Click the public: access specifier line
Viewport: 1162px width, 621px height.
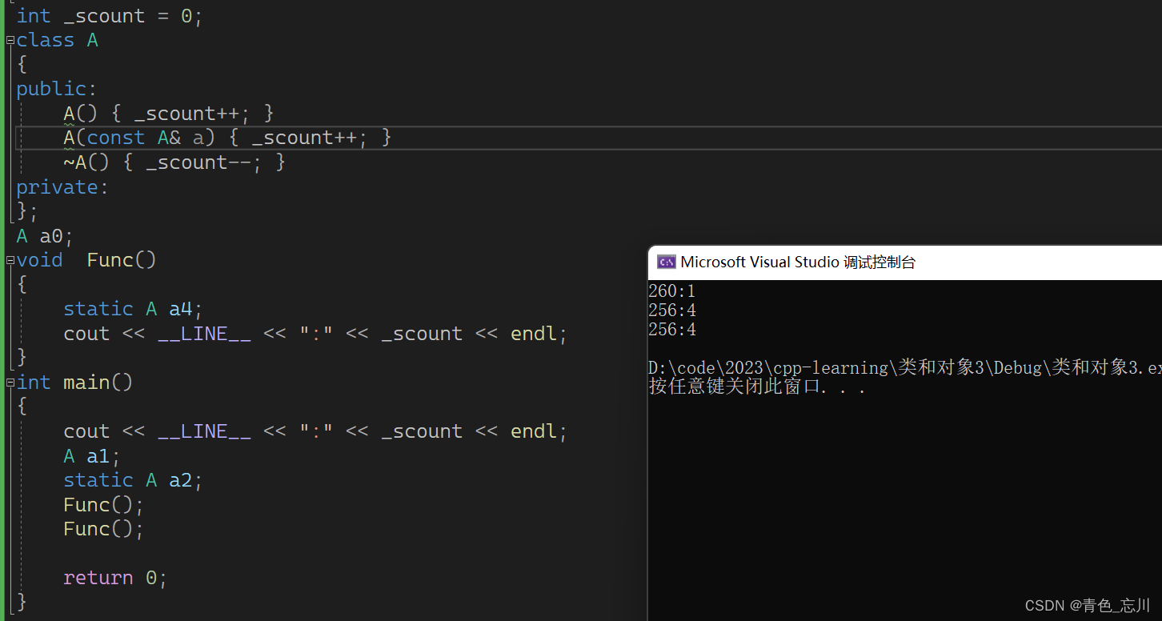click(x=57, y=89)
